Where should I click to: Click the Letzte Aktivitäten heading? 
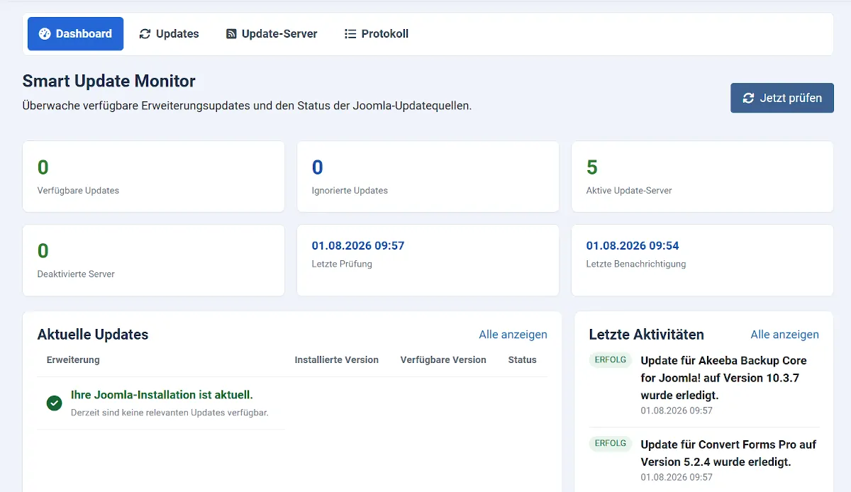click(647, 335)
